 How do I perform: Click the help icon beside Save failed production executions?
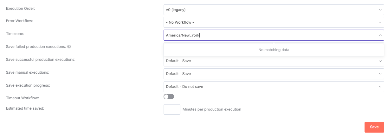(69, 47)
